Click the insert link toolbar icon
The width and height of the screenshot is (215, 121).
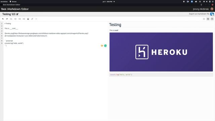point(32,19)
